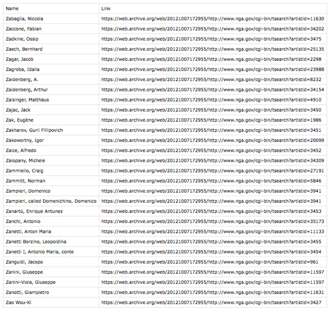Select the name 'Zampieri, called Domenichino, Domenico'

point(51,201)
